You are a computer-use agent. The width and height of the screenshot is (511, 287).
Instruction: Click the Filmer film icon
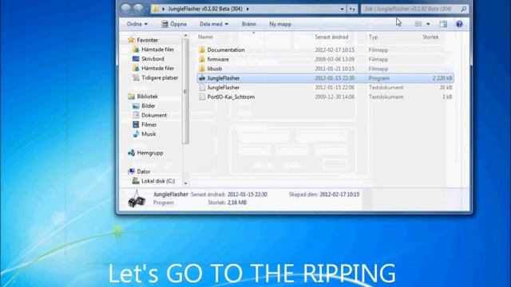136,125
